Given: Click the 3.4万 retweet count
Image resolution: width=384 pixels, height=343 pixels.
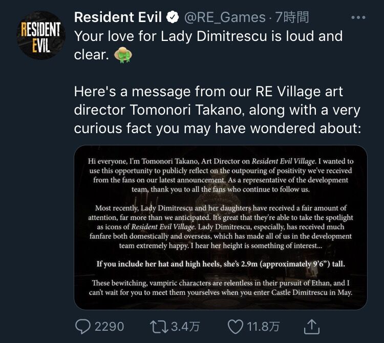Looking at the screenshot, I should pos(185,327).
